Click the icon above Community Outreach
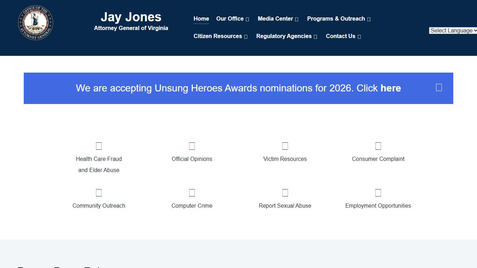This screenshot has width=477, height=268. (99, 193)
